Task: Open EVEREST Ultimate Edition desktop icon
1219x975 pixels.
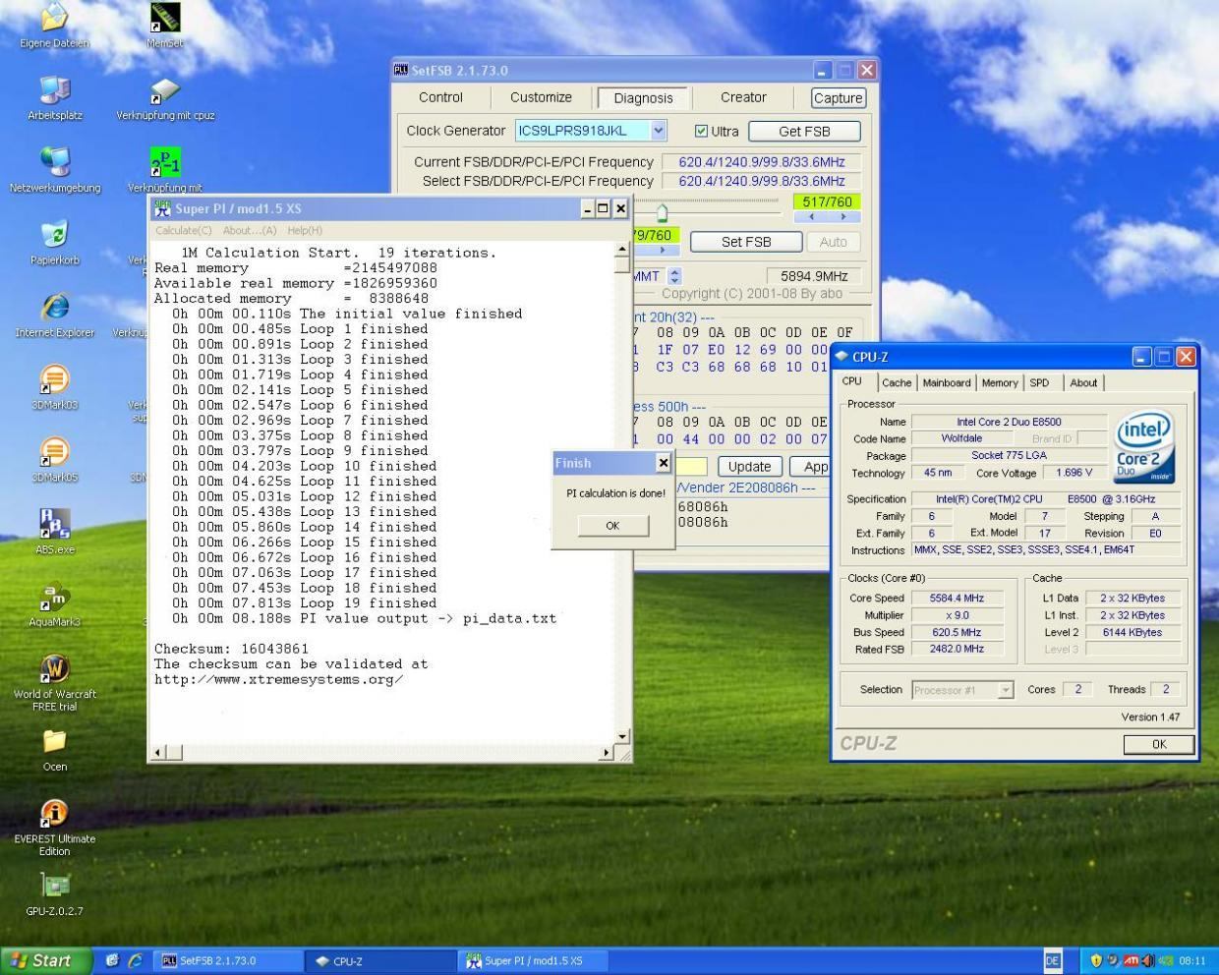Action: point(54,815)
